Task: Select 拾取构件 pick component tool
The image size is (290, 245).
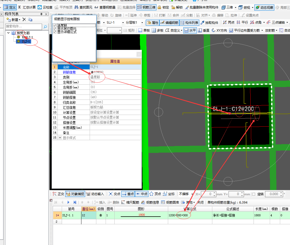Action: pyautogui.click(x=209, y=23)
